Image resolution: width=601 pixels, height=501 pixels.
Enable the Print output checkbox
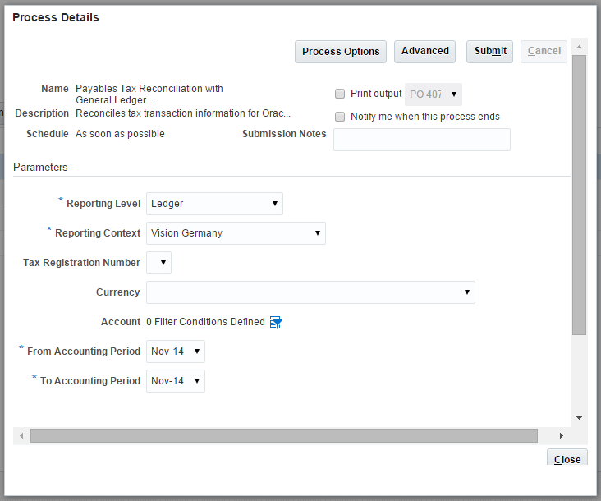tap(340, 94)
